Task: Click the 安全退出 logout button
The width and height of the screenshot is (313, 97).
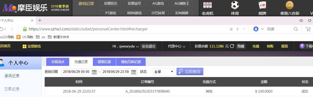Action: [x=148, y=46]
